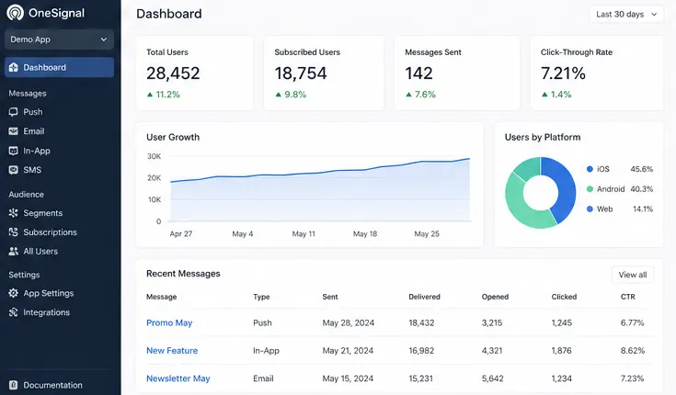
Task: Open the Demo App selector dropdown
Action: [x=59, y=39]
